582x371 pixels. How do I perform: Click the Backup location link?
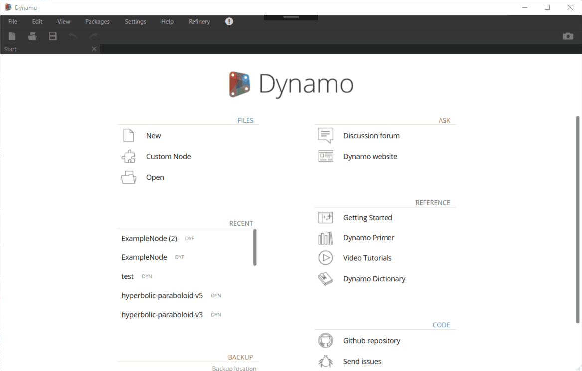(234, 368)
